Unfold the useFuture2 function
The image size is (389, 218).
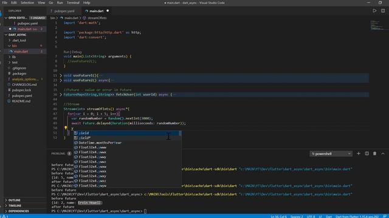(61, 81)
